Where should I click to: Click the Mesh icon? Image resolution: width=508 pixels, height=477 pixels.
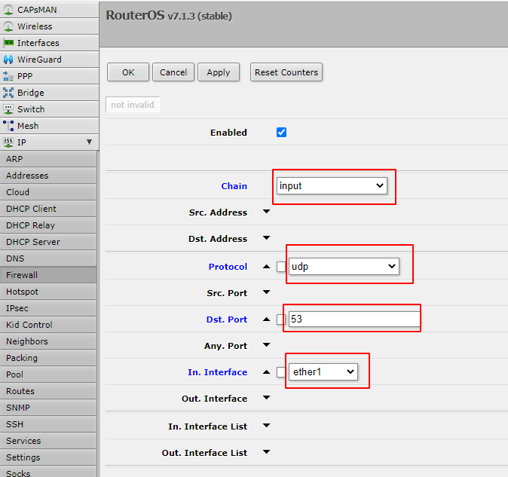[8, 126]
